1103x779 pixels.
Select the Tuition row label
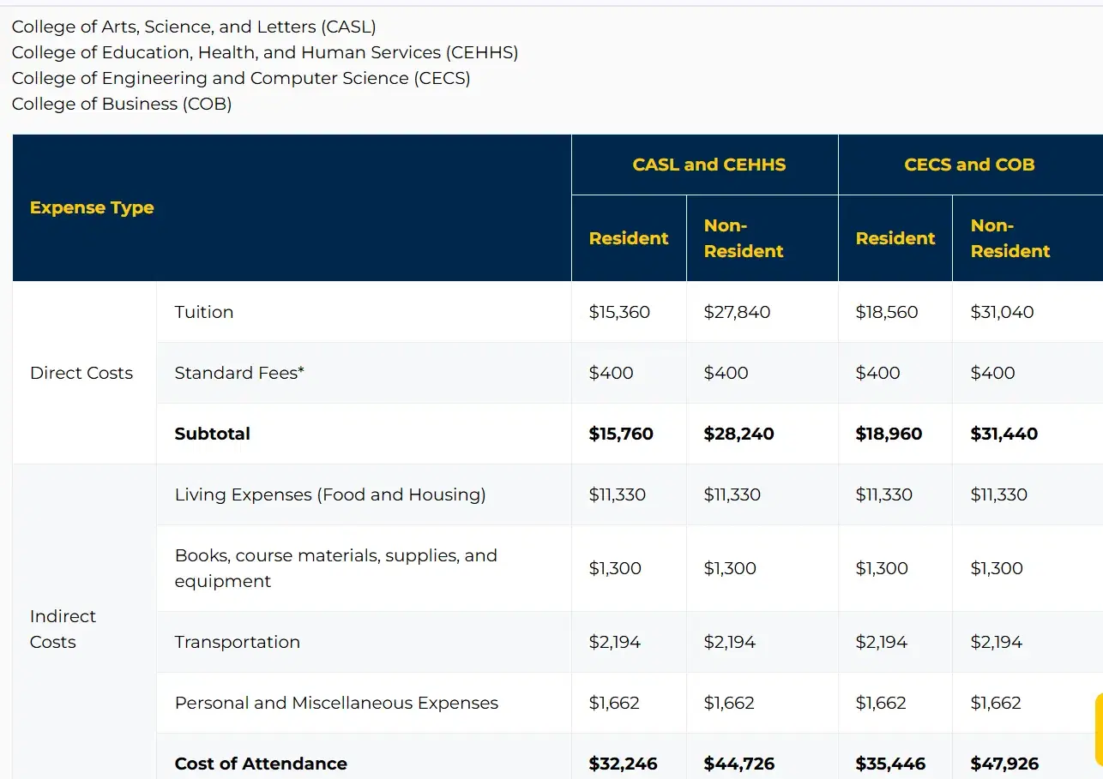[x=204, y=312]
